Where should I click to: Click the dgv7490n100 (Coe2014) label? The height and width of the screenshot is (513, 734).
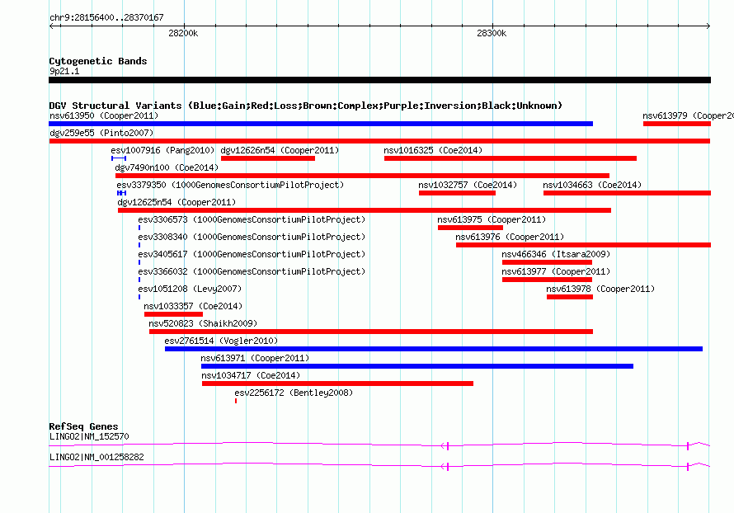[x=167, y=167]
